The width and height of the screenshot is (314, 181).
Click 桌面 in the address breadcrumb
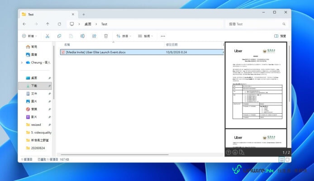(88, 24)
